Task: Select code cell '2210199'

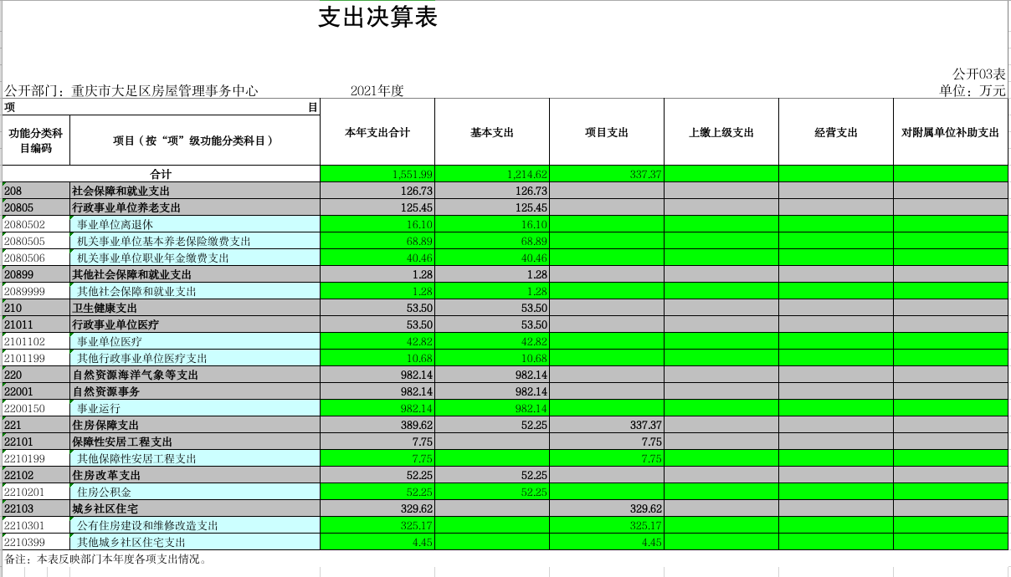Action: point(36,458)
